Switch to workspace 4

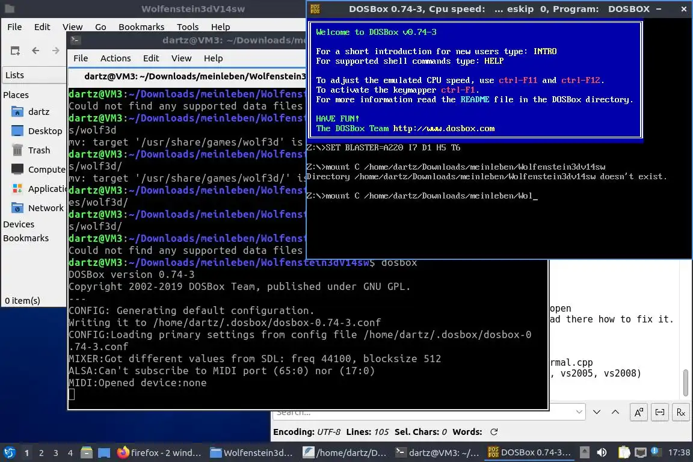70,453
